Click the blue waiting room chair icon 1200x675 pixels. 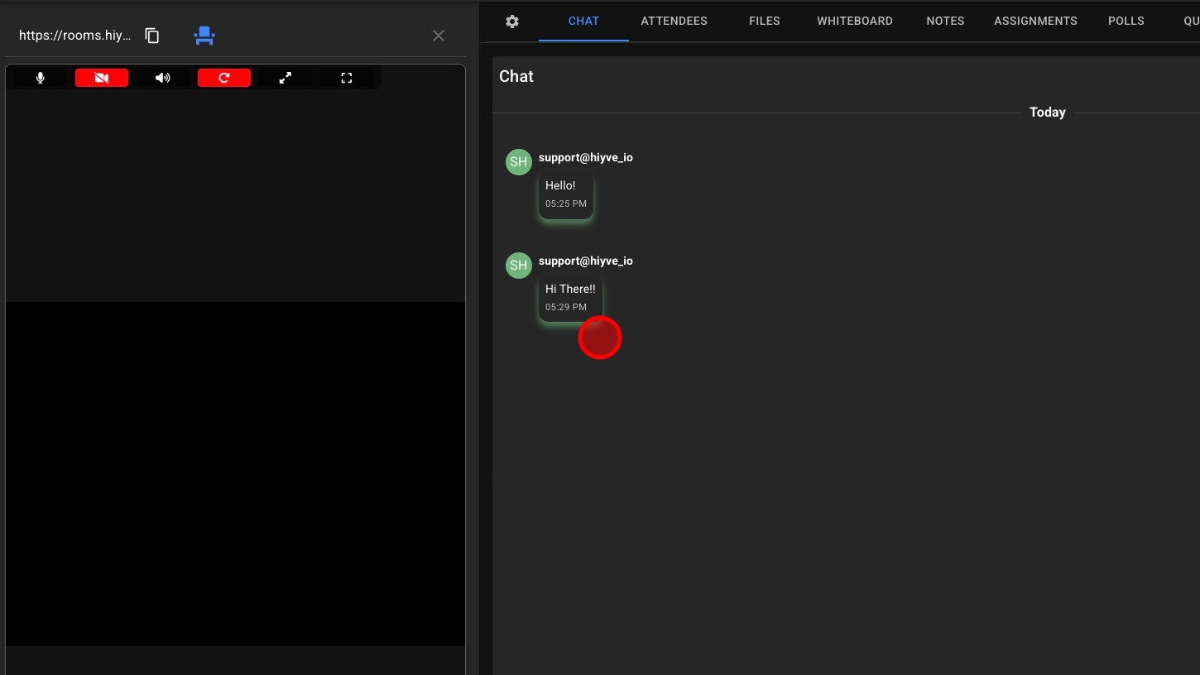[x=204, y=36]
